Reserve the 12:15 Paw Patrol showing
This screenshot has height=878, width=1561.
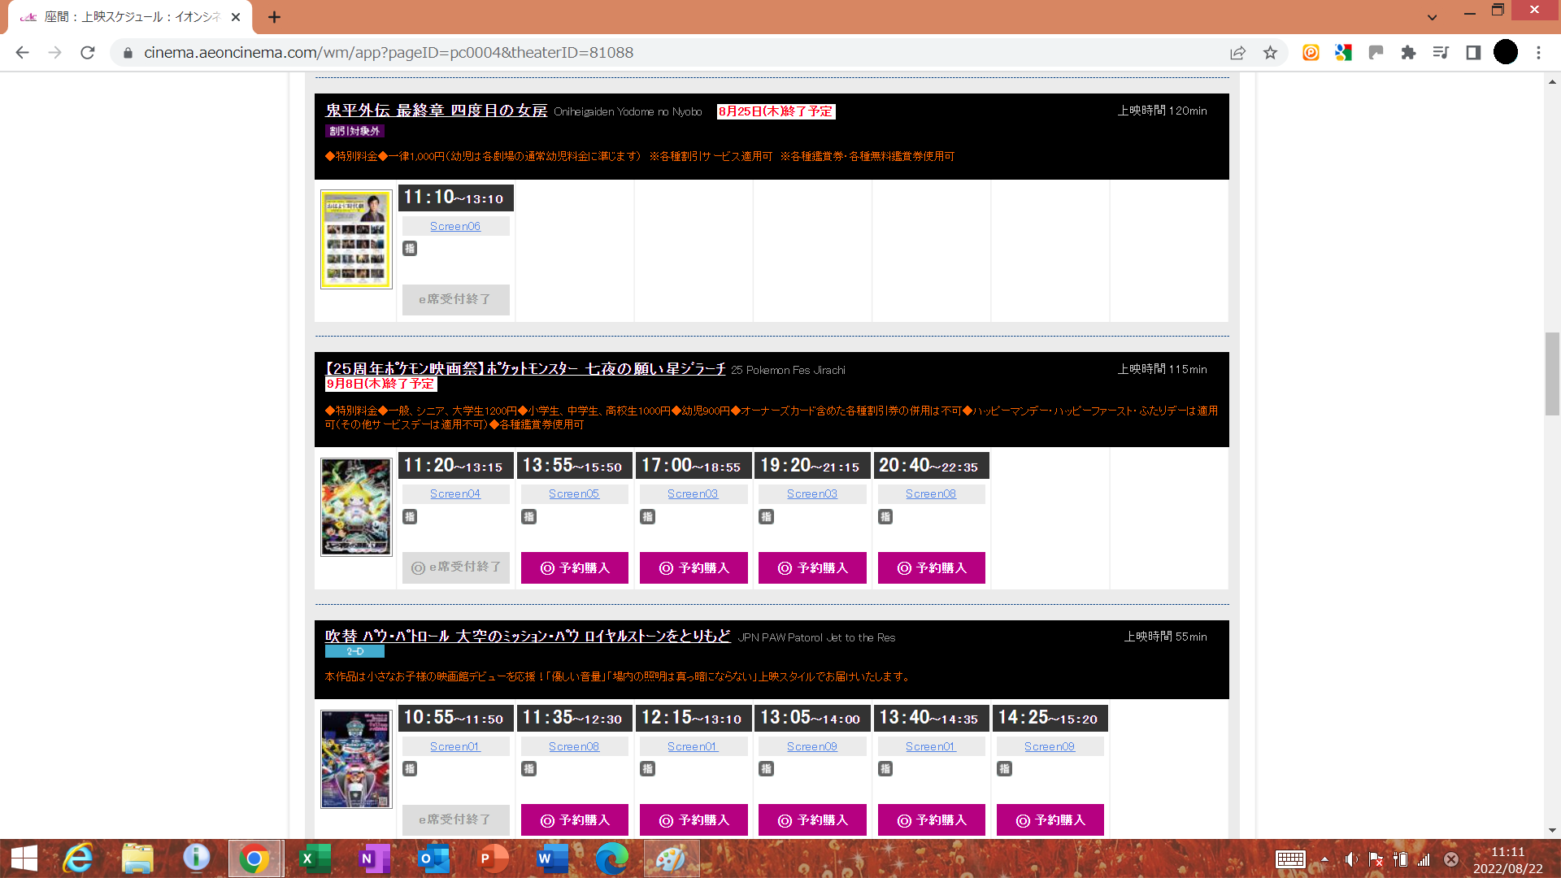694,820
